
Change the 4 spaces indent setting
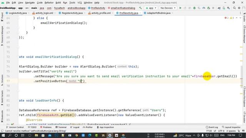pyautogui.click(x=231, y=131)
